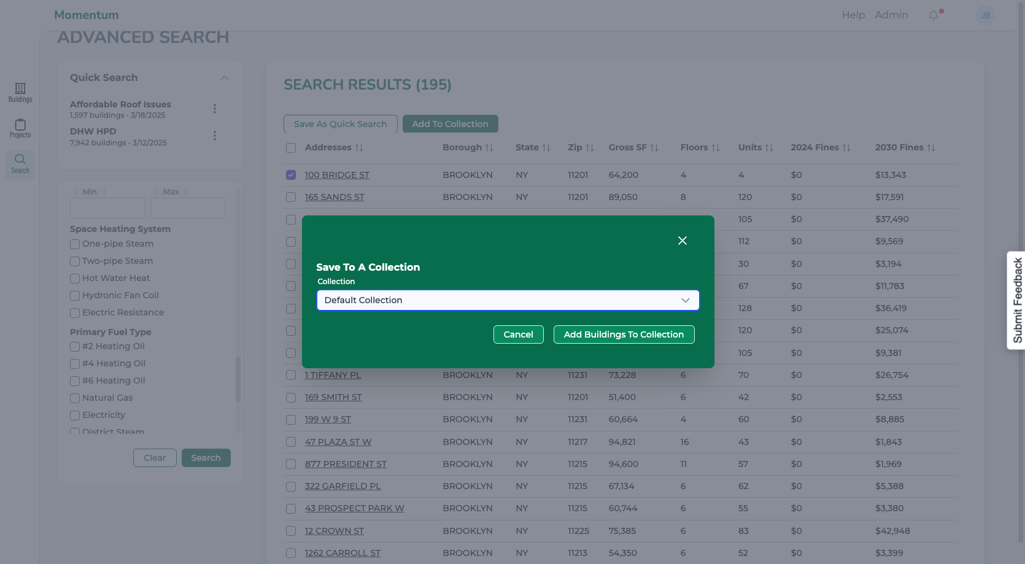Enable Natural Gas fuel filter
Image resolution: width=1025 pixels, height=564 pixels.
[75, 398]
